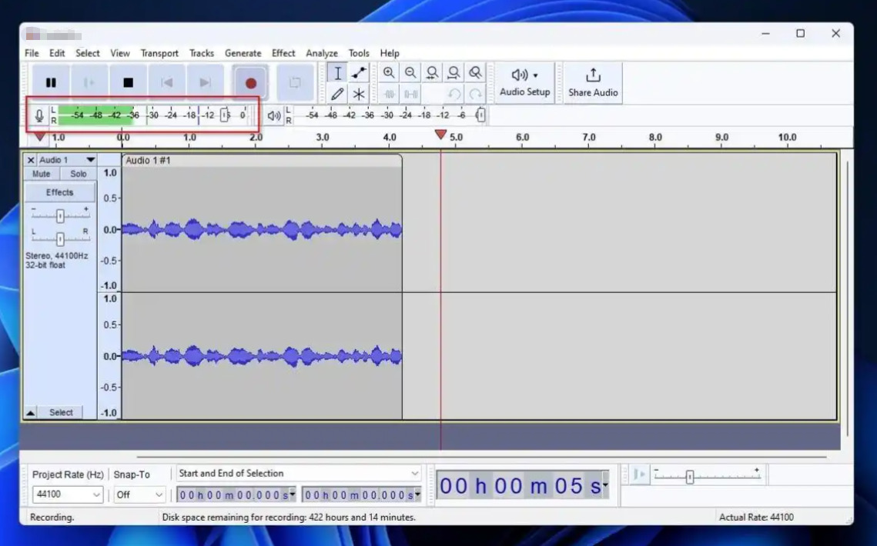Click the Audio 1 #1 clip title
877x546 pixels.
(x=148, y=161)
